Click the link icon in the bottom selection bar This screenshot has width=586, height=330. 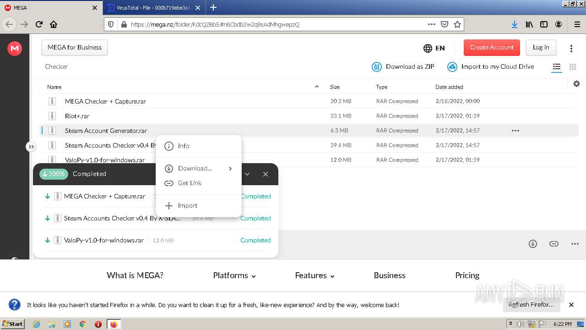tap(554, 244)
